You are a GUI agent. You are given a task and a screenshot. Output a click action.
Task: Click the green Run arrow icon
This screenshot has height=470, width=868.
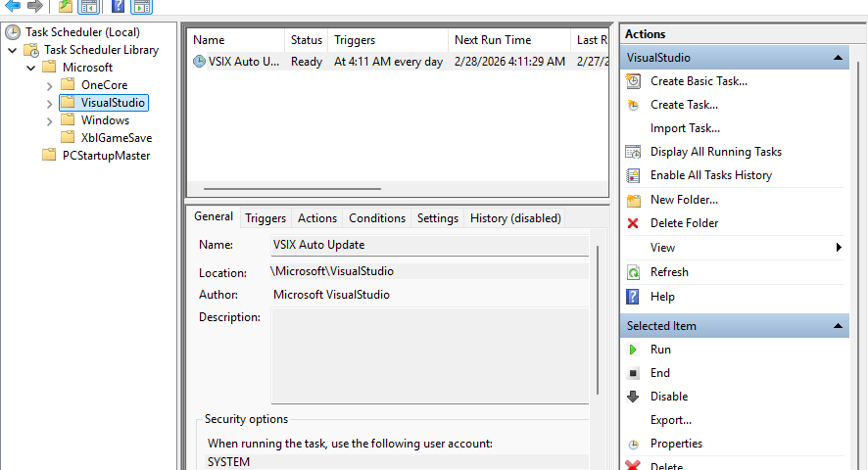(x=633, y=350)
